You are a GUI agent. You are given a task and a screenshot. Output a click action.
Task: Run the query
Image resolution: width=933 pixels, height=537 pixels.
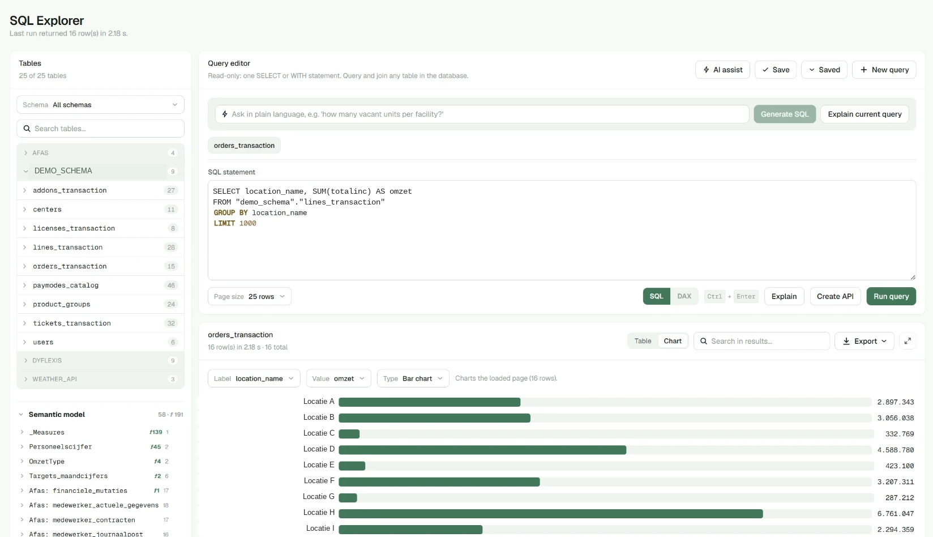(x=891, y=296)
